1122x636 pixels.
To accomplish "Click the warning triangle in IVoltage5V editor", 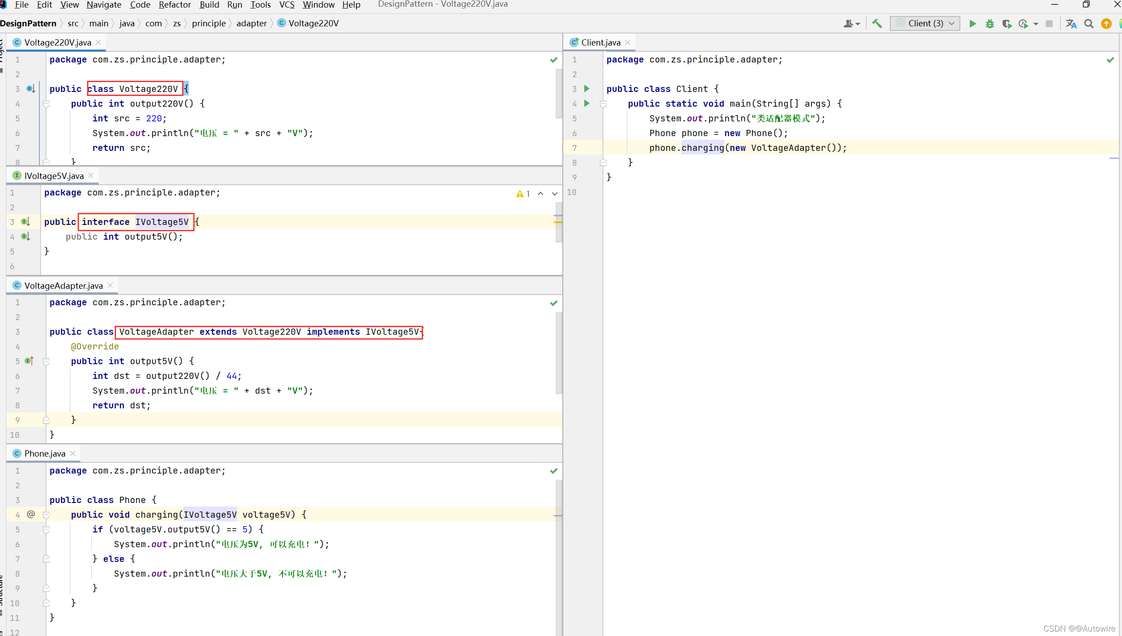I will click(x=520, y=194).
